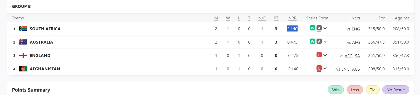Click England's red L form badge
The height and width of the screenshot is (95, 420).
[319, 55]
